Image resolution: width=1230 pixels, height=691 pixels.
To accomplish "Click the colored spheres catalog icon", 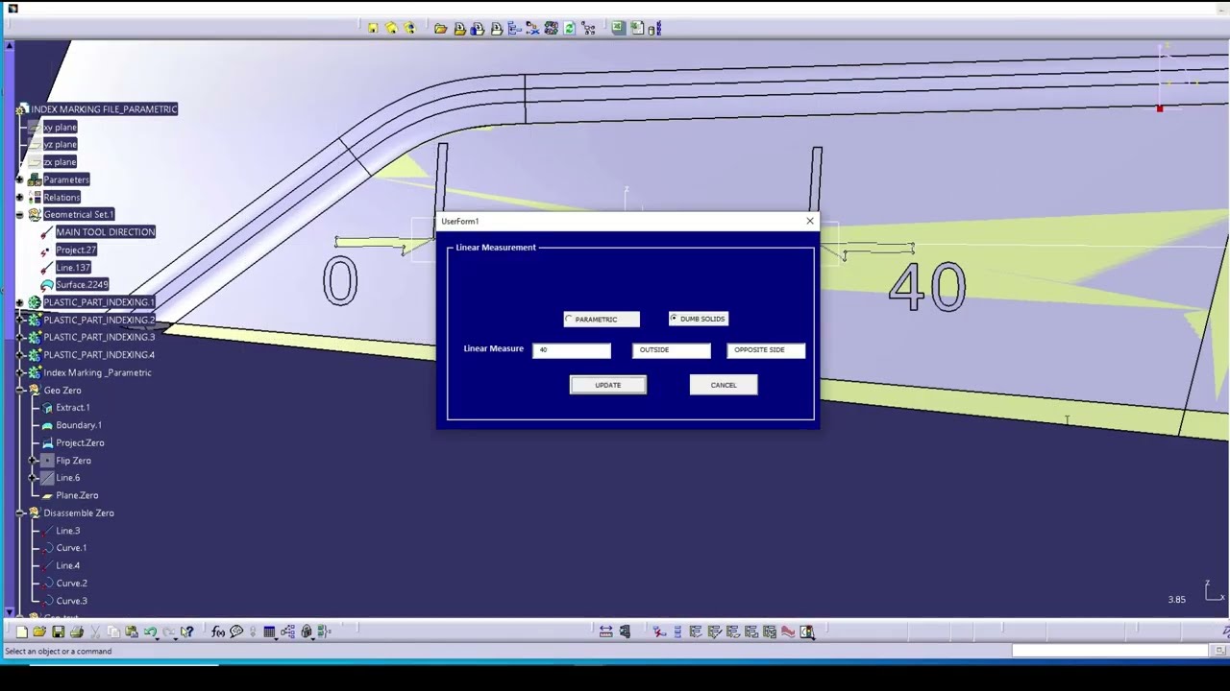I will (x=552, y=29).
